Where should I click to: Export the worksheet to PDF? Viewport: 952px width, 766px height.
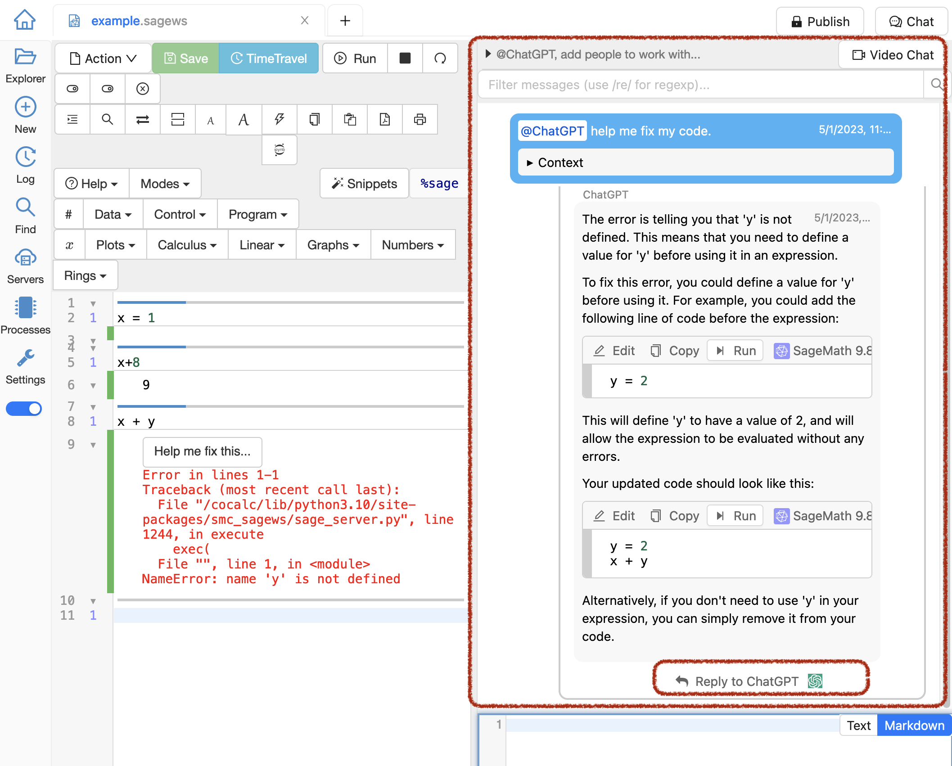point(384,119)
